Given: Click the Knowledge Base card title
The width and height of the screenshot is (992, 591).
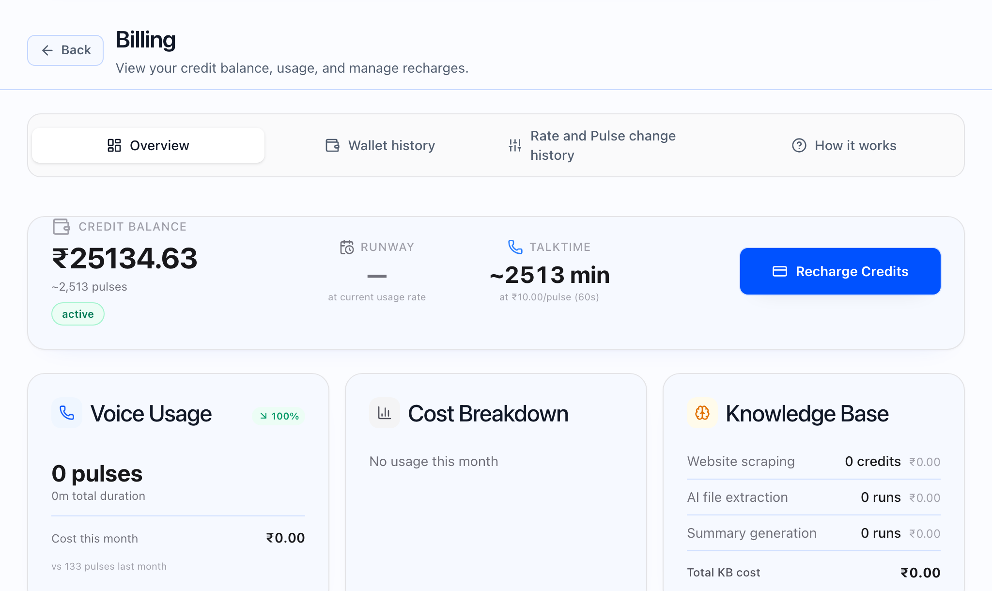Looking at the screenshot, I should (x=807, y=414).
